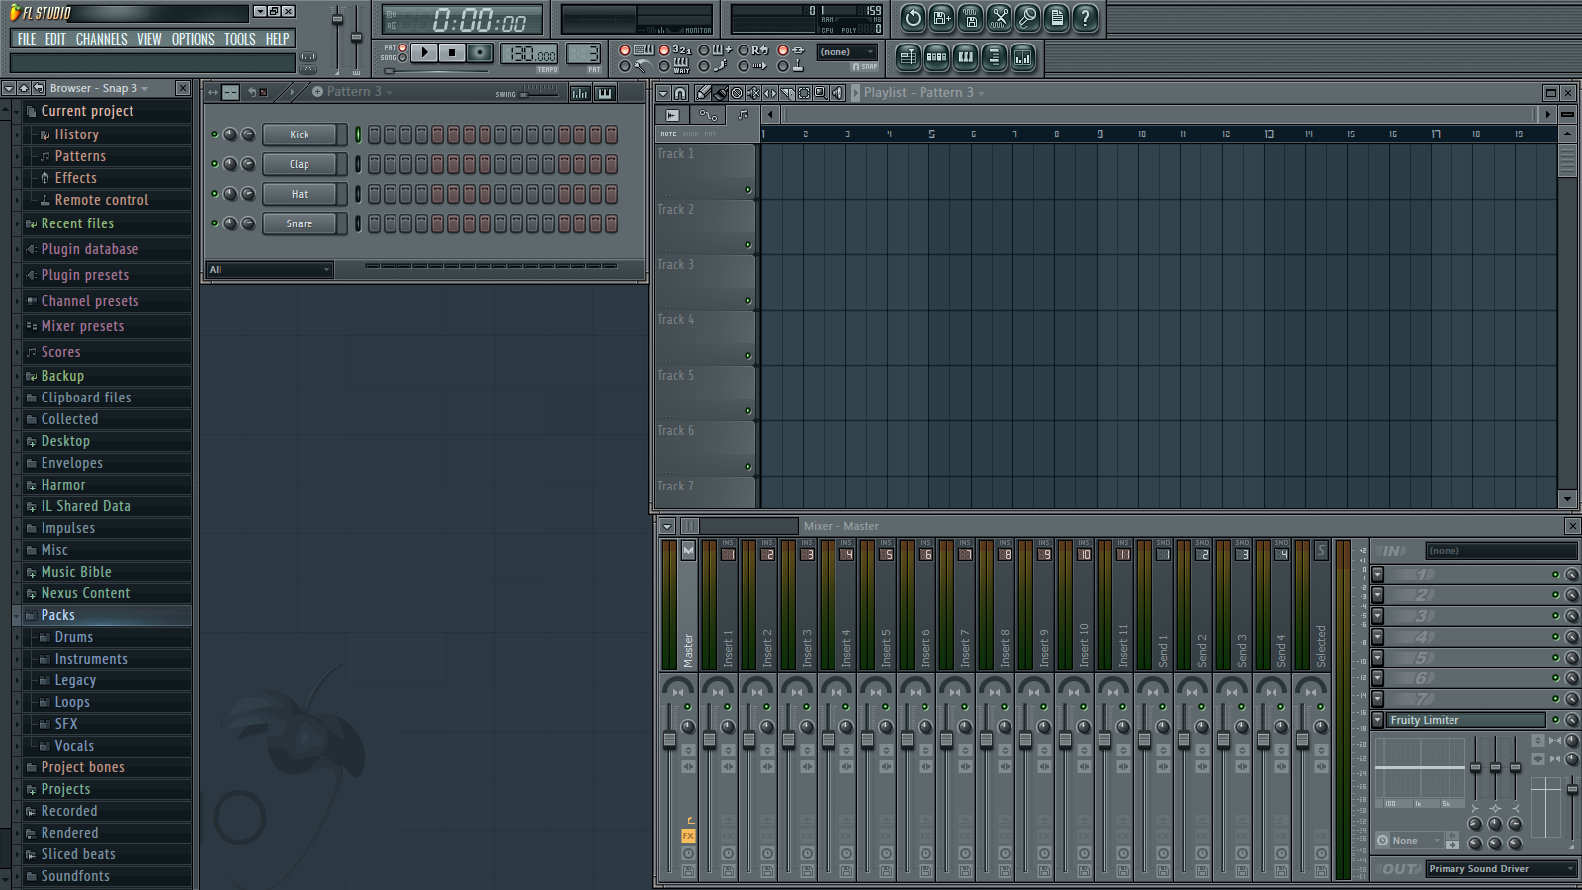Toggle the Playlist magnet snap icon
Viewport: 1582px width, 890px height.
coord(680,93)
